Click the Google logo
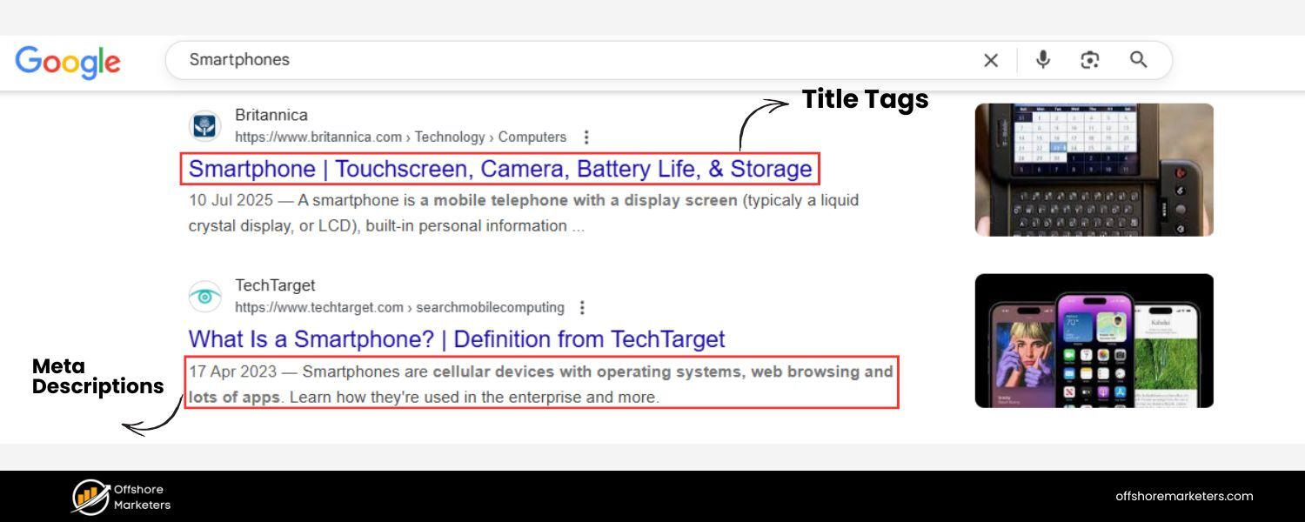The height and width of the screenshot is (522, 1305). (x=68, y=62)
